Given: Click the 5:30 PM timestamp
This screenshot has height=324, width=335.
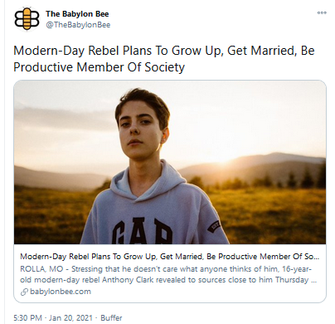Looking at the screenshot, I should coord(27,317).
